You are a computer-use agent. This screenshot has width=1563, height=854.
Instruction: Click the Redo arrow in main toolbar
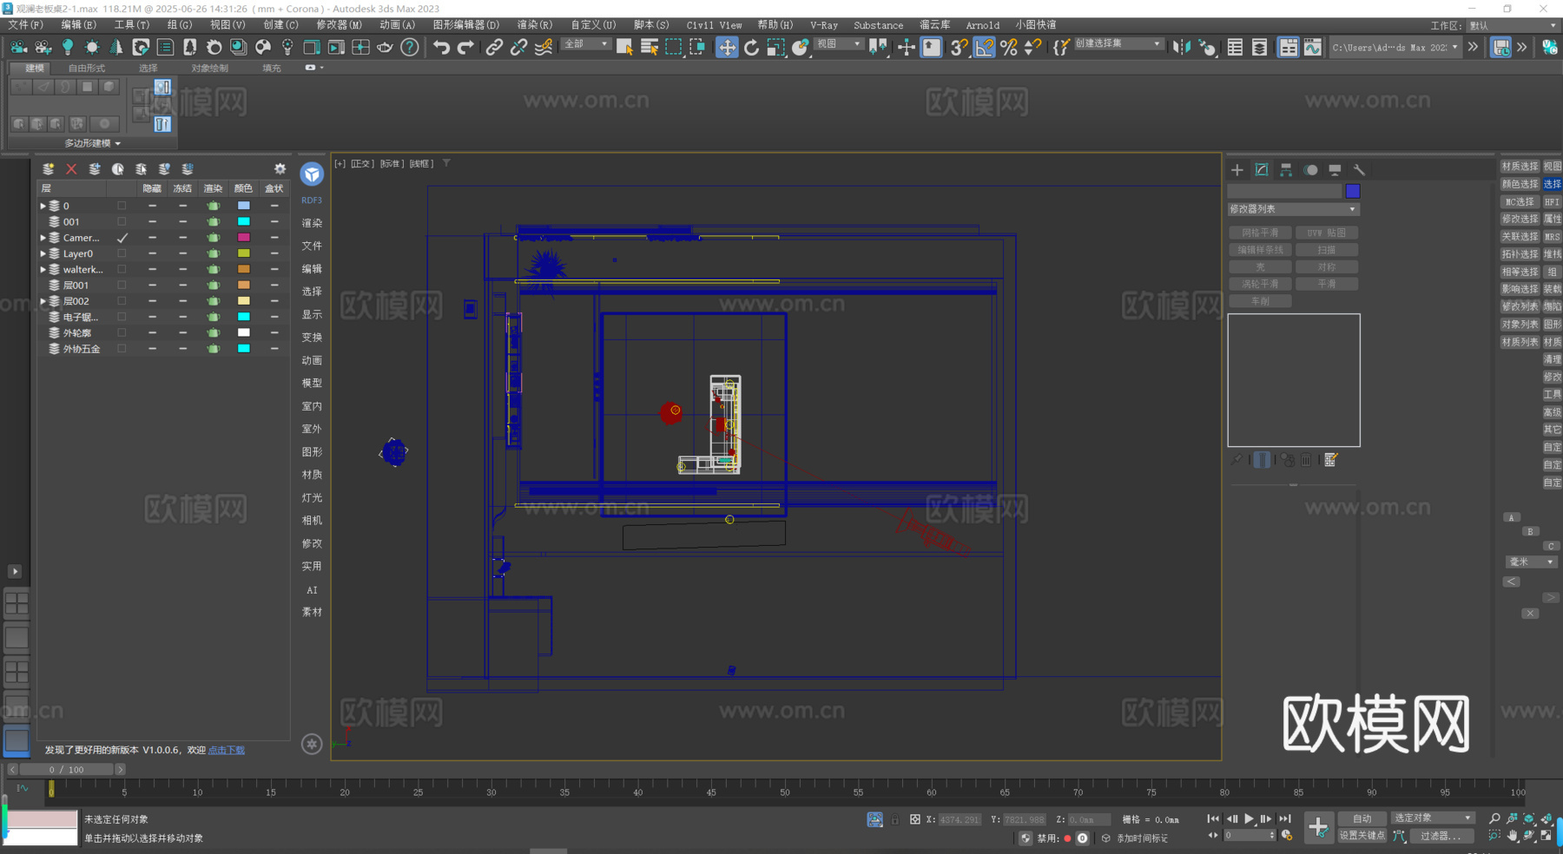pos(465,47)
